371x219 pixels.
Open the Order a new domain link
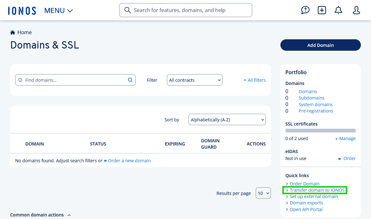tap(129, 160)
